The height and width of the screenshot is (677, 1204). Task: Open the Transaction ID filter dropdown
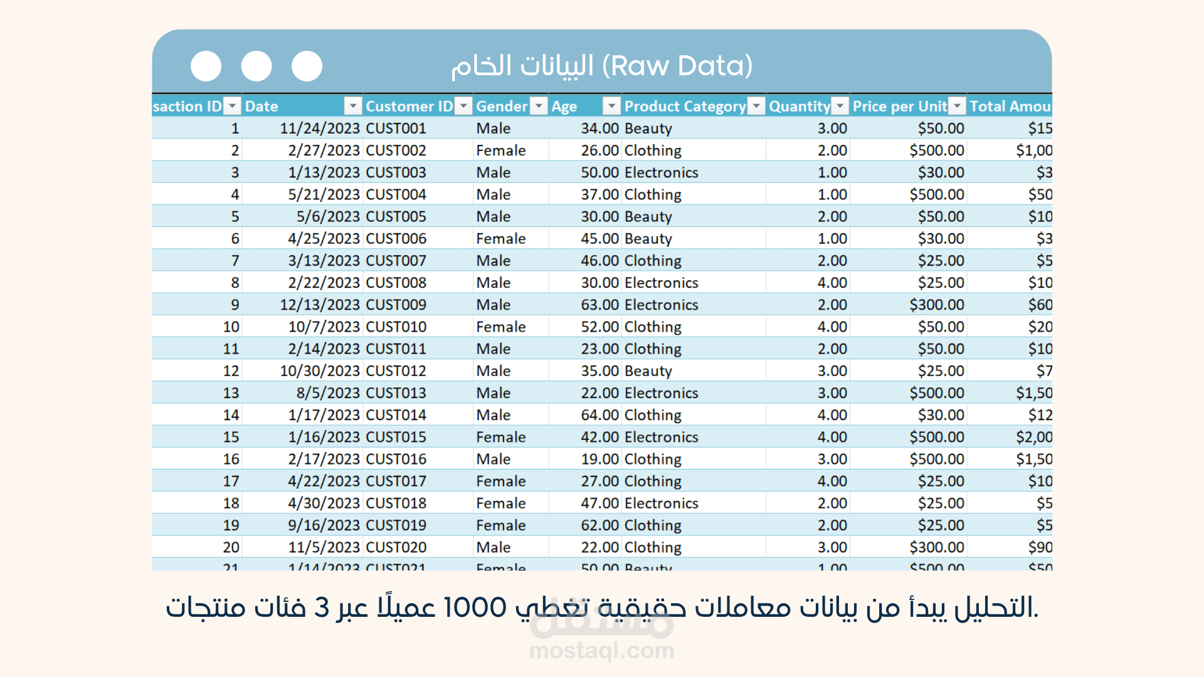tap(232, 106)
